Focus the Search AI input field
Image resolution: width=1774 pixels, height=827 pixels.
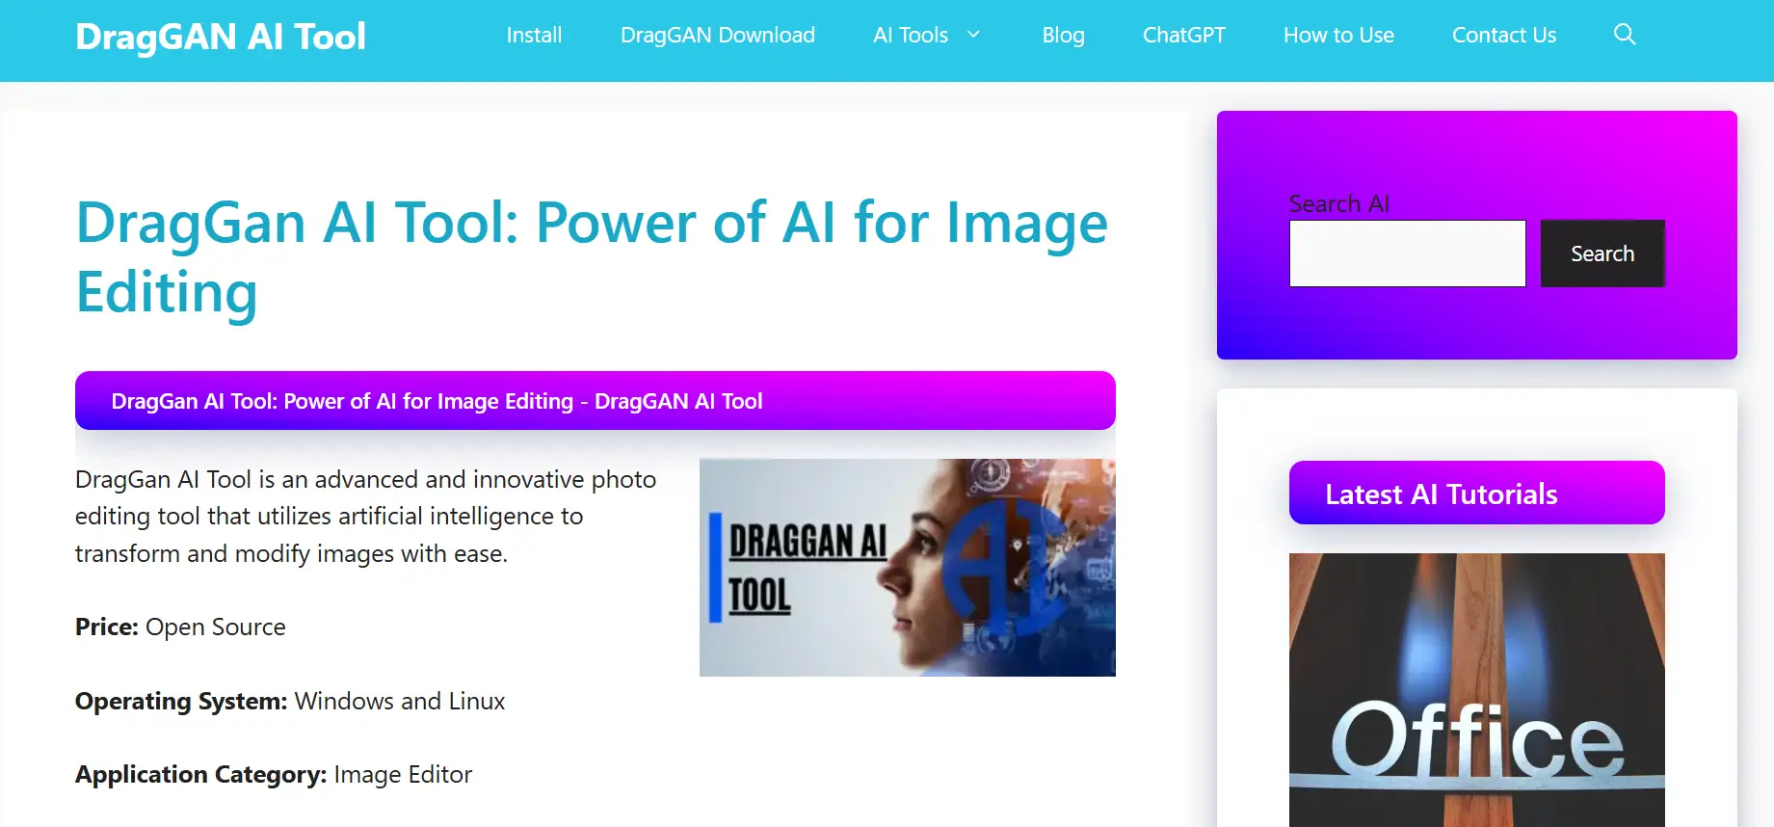1407,253
